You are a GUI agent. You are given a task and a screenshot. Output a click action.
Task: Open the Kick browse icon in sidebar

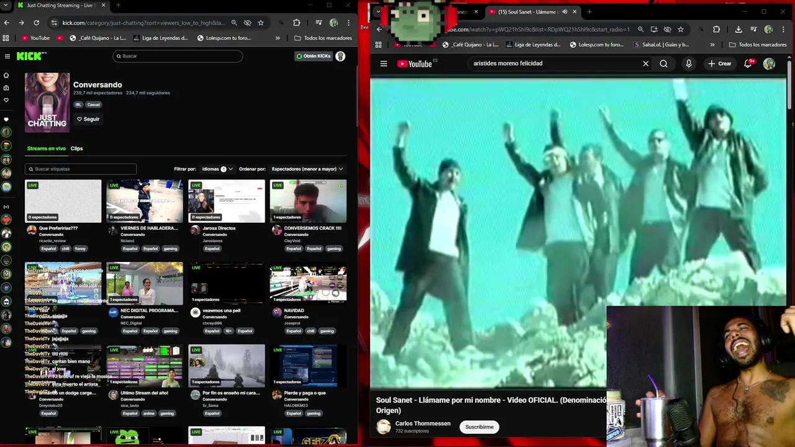[x=6, y=88]
